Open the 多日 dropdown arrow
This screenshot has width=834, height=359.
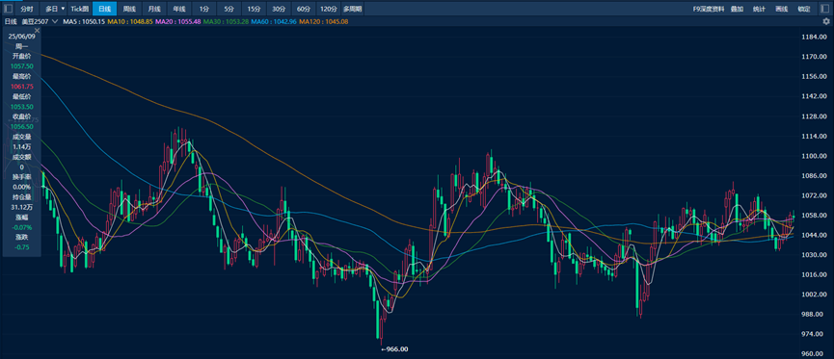point(64,9)
